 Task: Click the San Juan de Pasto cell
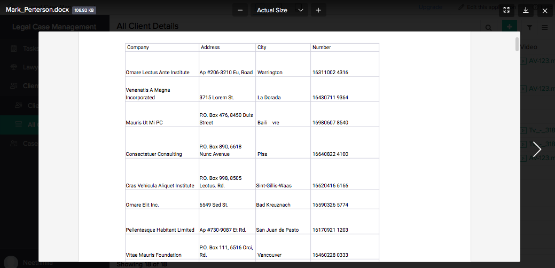[x=283, y=222]
